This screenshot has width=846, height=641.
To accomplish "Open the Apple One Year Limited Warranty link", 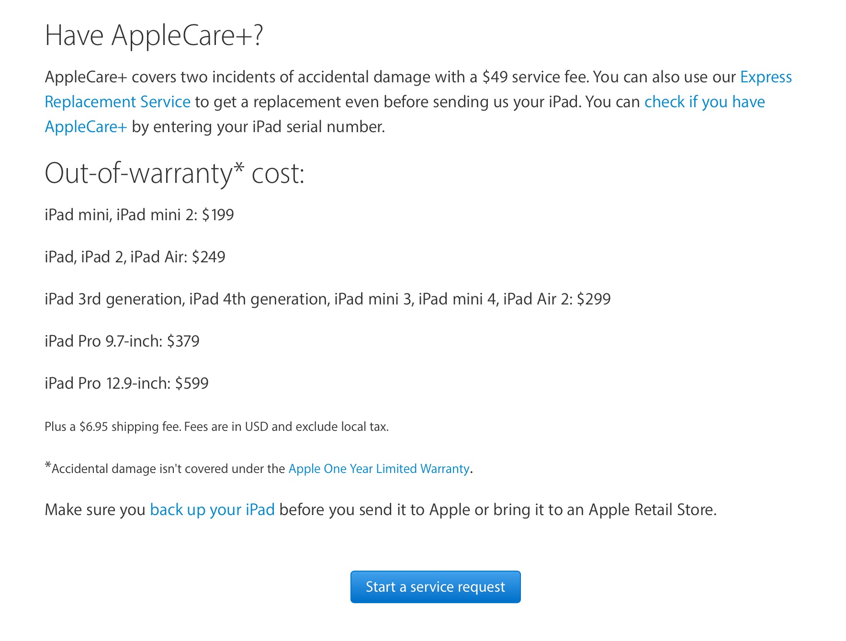I will click(379, 468).
